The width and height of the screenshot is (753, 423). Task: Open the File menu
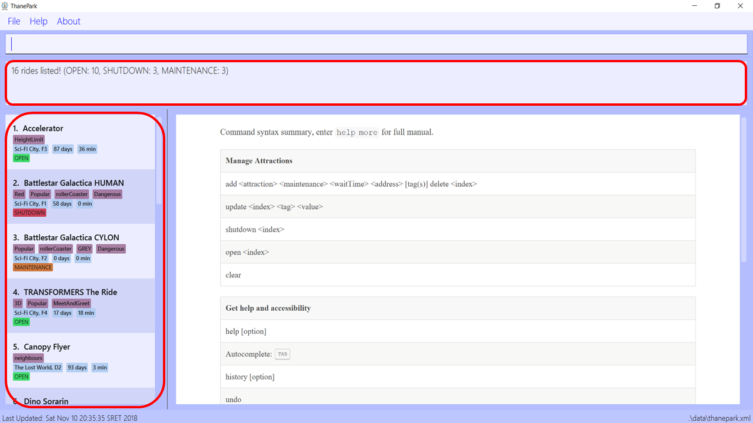coord(14,21)
